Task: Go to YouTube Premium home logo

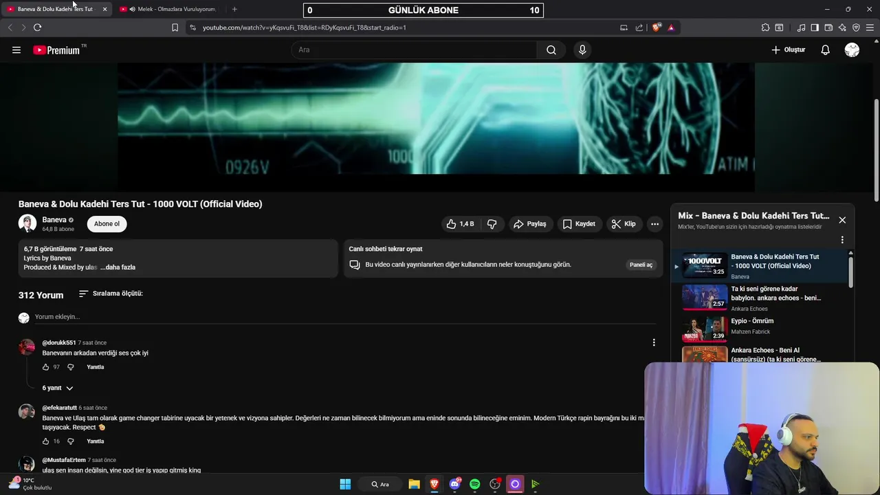Action: [56, 49]
